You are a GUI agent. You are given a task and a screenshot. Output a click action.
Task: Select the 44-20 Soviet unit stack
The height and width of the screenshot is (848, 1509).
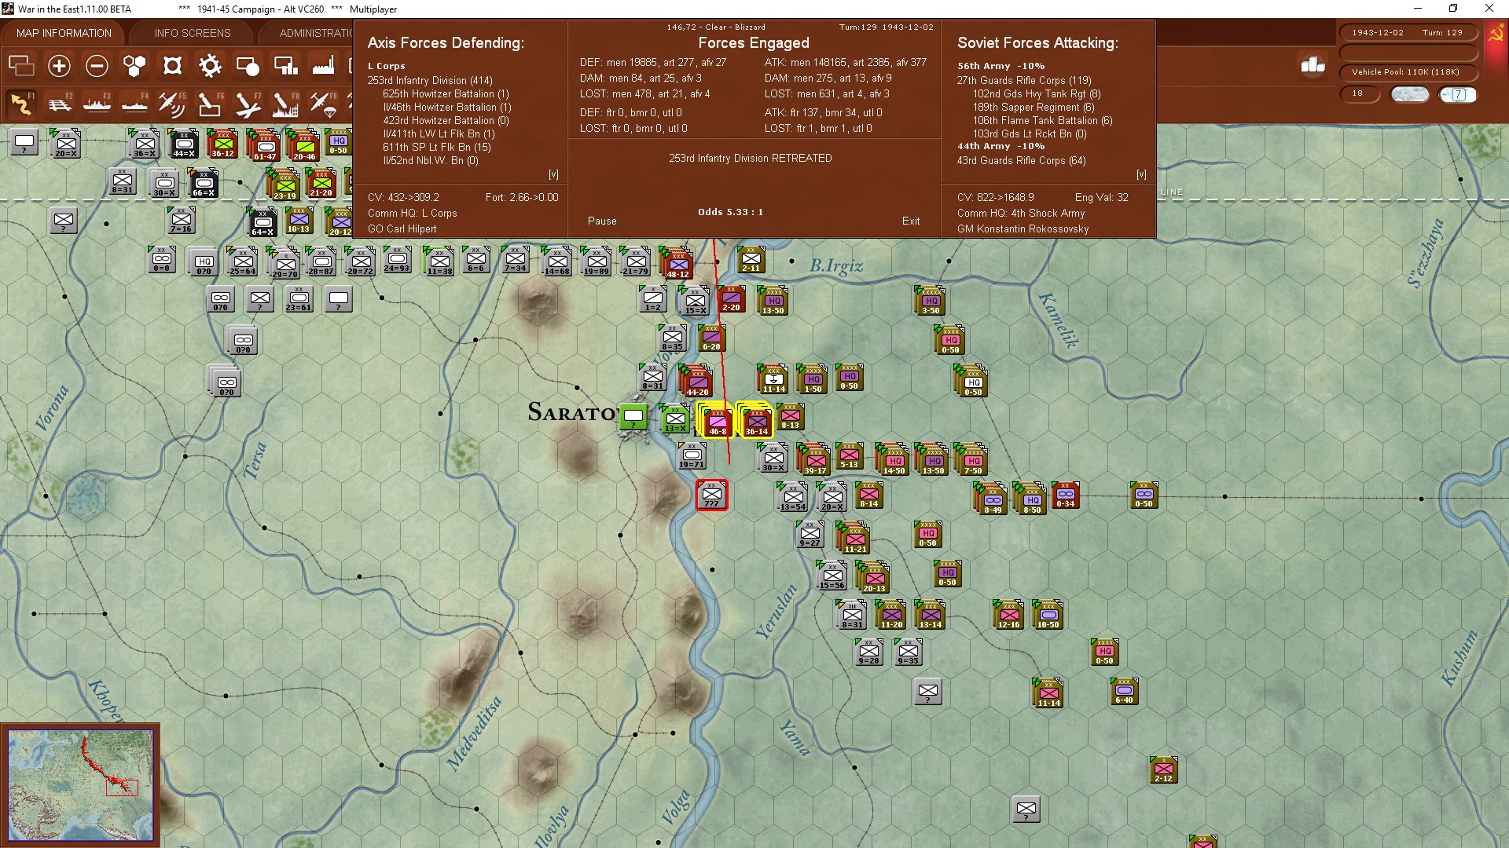697,382
